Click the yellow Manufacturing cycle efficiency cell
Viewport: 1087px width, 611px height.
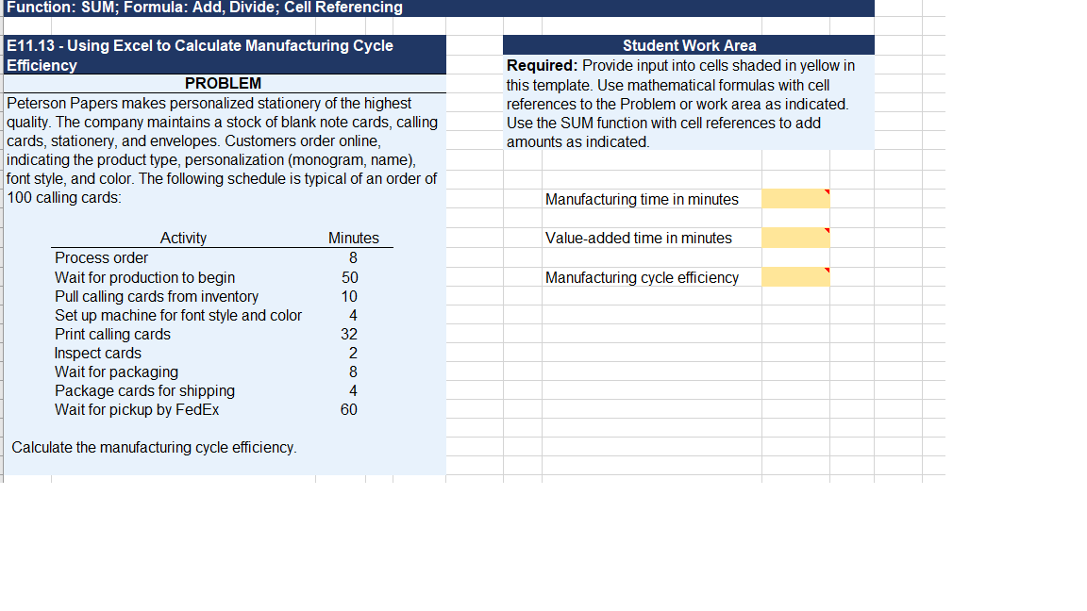pos(795,277)
